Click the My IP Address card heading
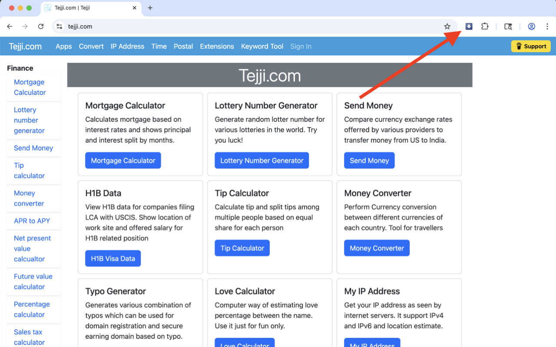 coord(372,291)
